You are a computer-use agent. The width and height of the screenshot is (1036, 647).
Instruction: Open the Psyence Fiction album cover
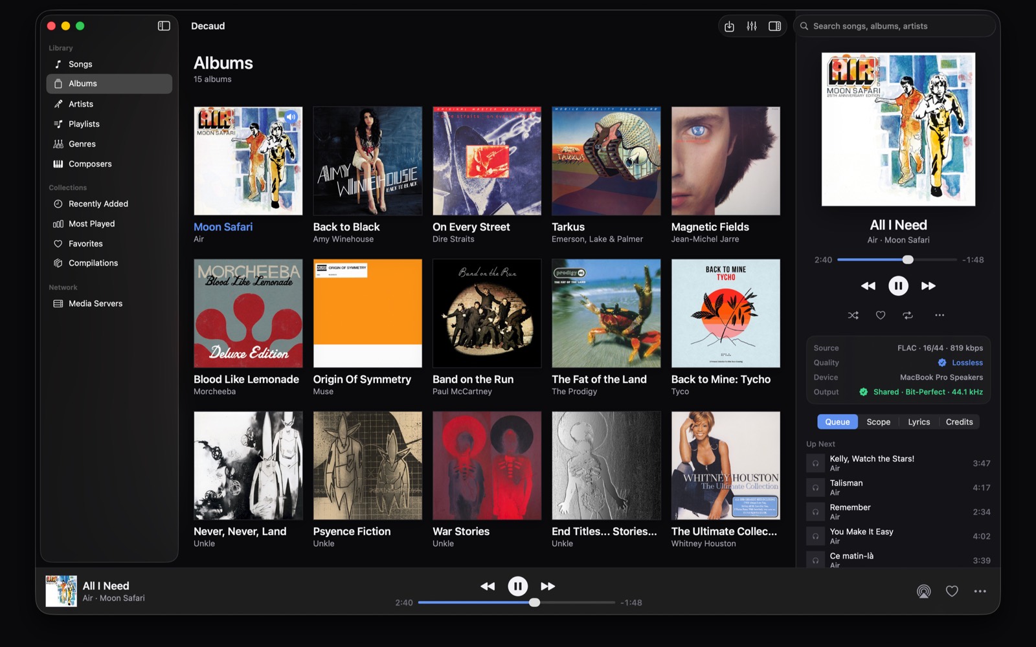pos(368,466)
